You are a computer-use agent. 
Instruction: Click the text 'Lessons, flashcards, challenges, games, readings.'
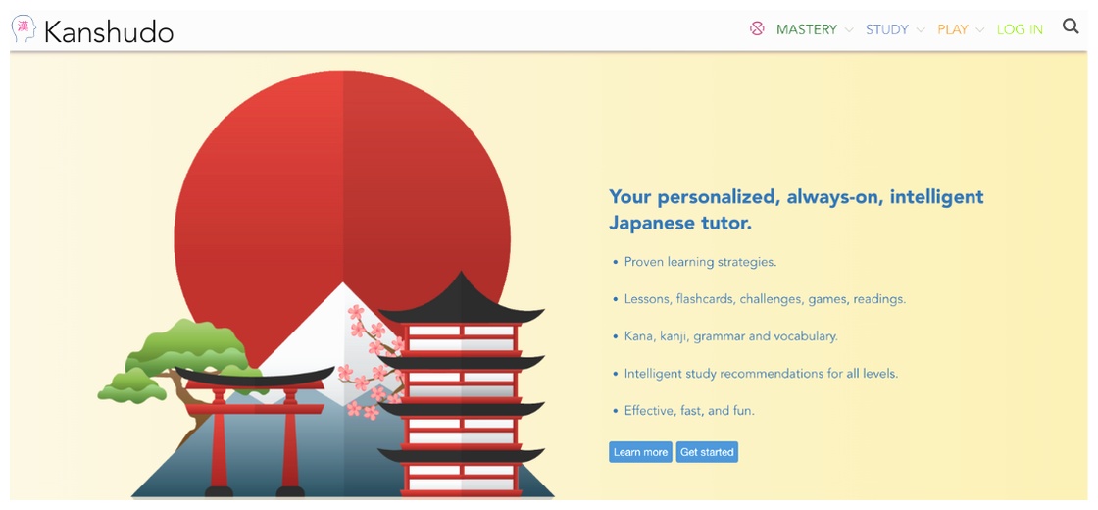765,299
